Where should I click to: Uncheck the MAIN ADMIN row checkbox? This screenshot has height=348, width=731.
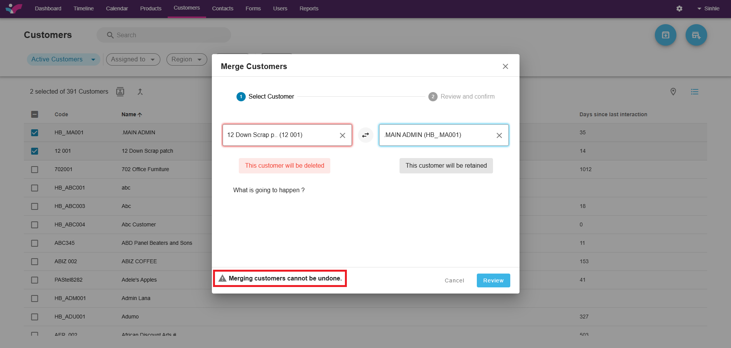click(35, 133)
